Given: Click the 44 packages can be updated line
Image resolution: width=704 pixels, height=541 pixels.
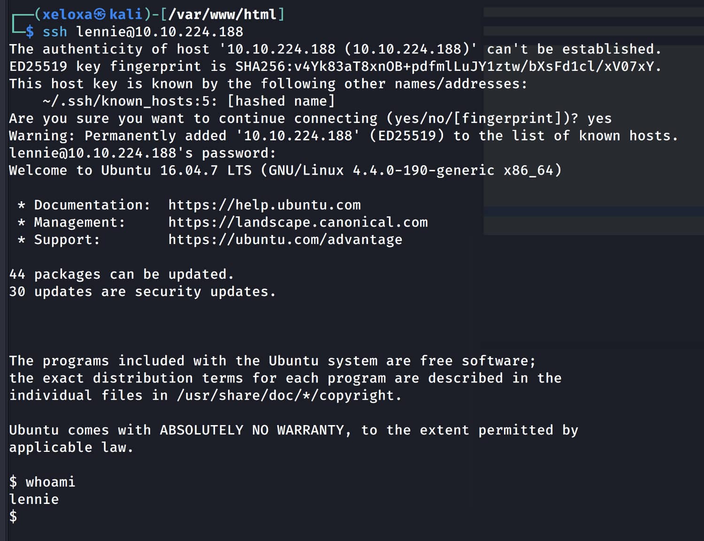Looking at the screenshot, I should coord(121,274).
